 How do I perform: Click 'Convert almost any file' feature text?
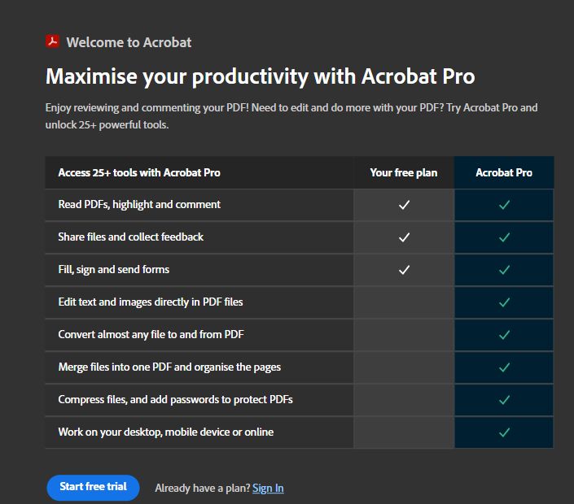(151, 335)
